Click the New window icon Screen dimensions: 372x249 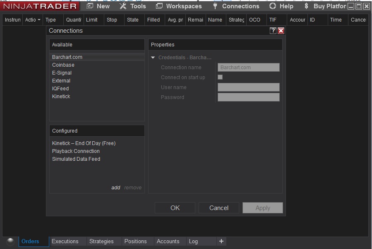click(90, 6)
